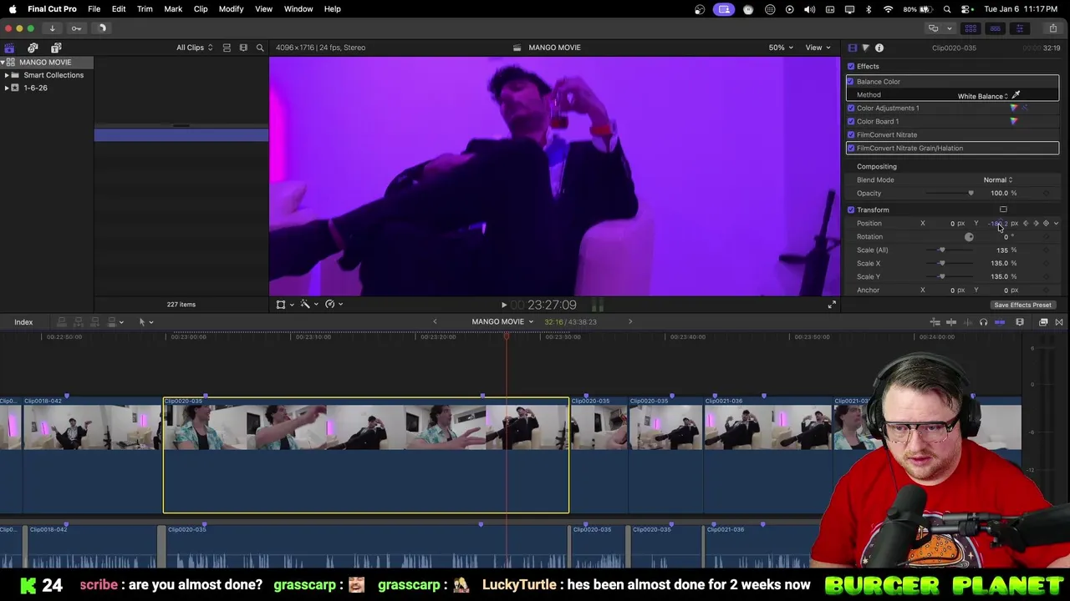Select the selected Clip0020-035 timeline clip

pyautogui.click(x=366, y=455)
